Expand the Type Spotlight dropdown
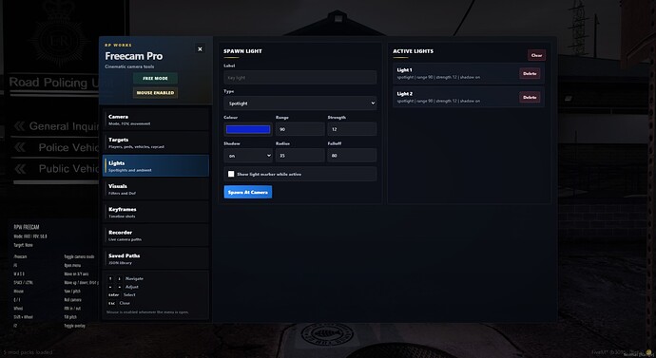Screen dimensions: 656x358 300,104
